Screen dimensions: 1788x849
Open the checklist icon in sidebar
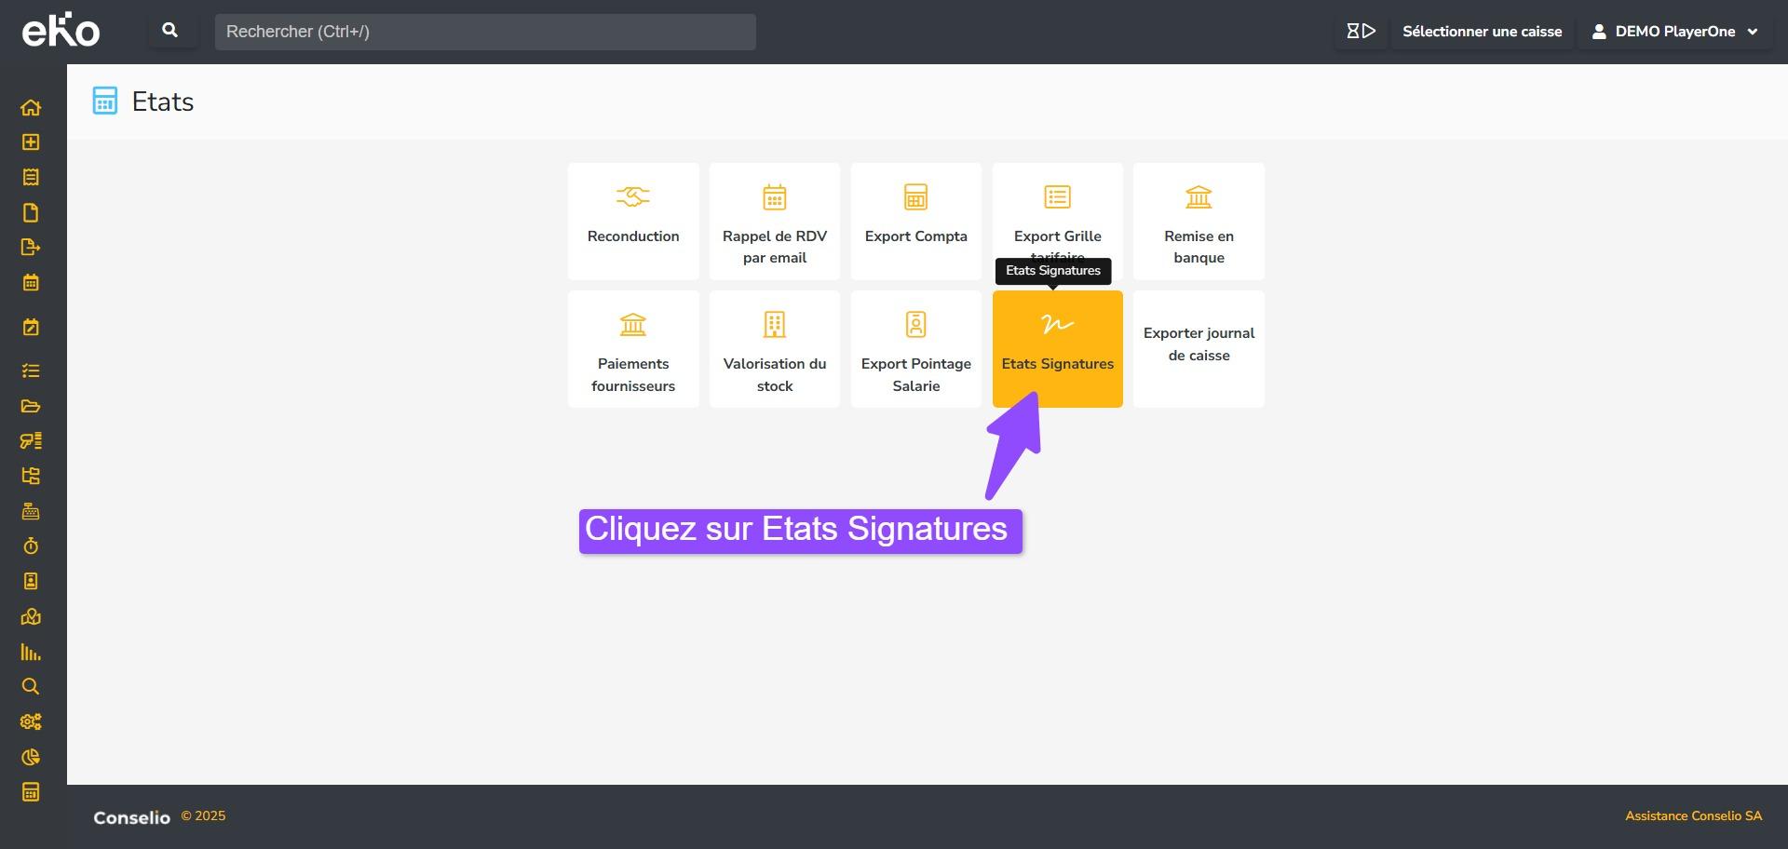pyautogui.click(x=31, y=371)
